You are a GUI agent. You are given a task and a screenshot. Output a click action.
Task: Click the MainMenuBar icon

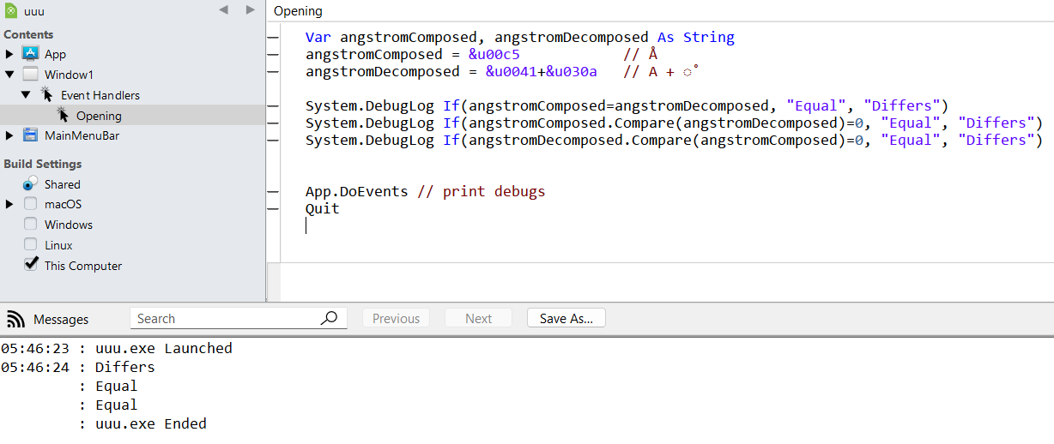30,135
